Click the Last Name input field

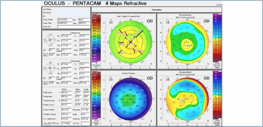point(73,9)
